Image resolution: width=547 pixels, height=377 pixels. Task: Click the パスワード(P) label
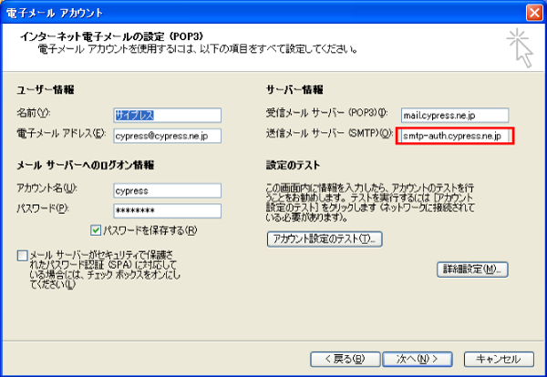click(x=43, y=209)
